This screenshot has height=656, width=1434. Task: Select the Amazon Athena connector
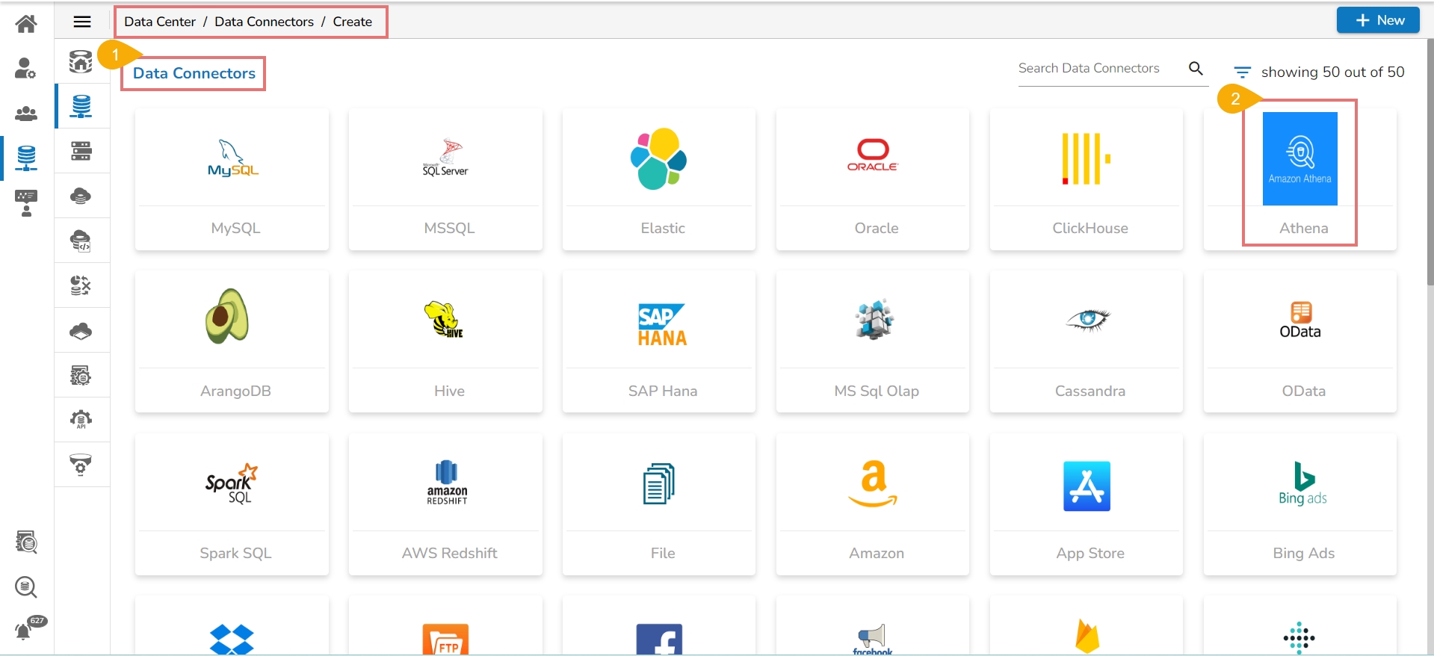[1300, 179]
